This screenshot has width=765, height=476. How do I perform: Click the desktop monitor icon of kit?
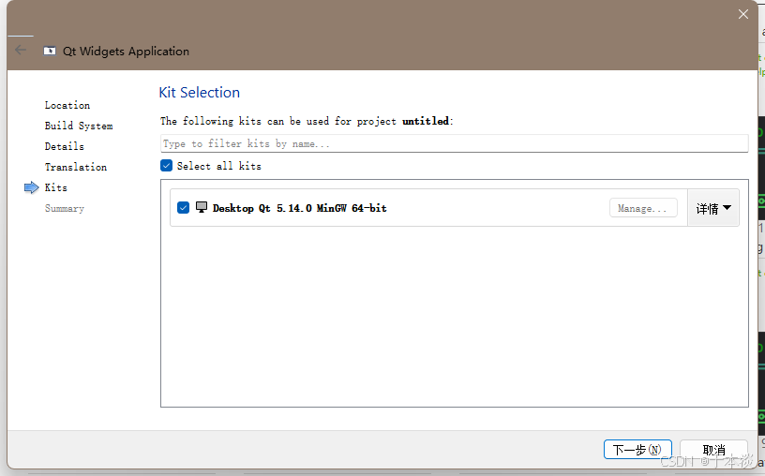tap(202, 207)
